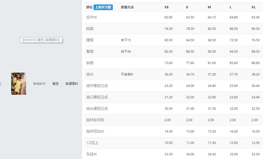Select the M size column header
263x159 pixels.
209,7
